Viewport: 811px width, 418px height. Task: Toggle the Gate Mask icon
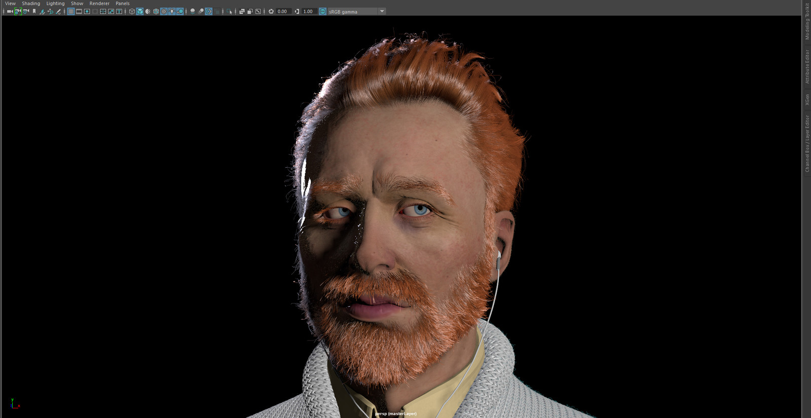point(95,11)
